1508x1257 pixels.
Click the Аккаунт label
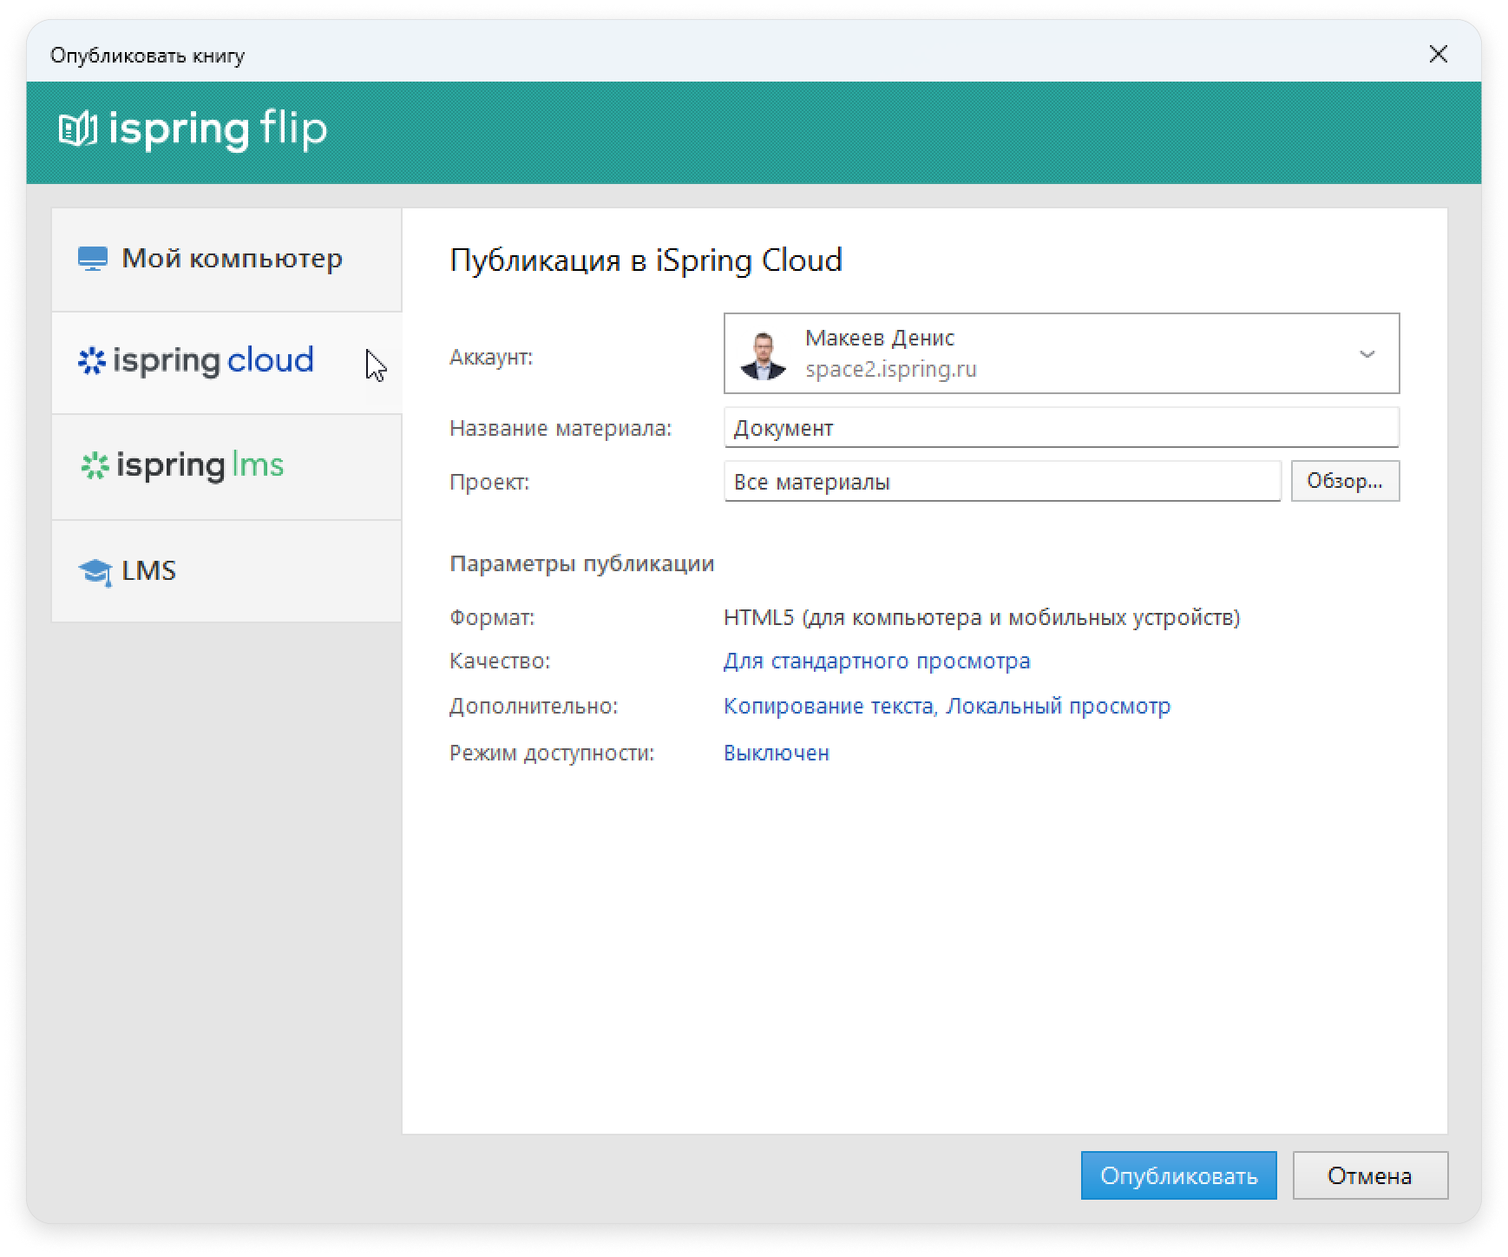click(491, 358)
